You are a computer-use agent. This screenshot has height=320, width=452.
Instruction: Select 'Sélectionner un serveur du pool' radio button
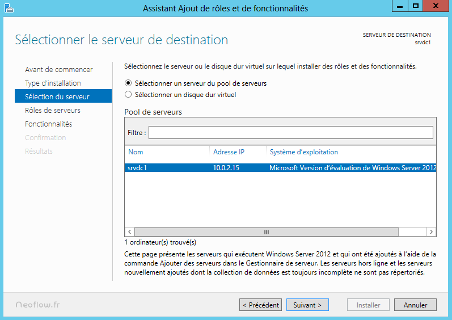coord(128,83)
